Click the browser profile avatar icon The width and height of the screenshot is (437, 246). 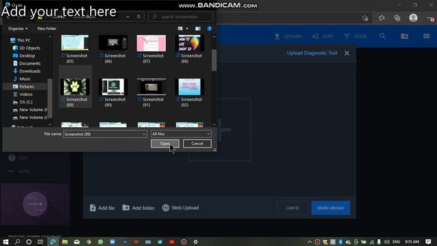coord(413,18)
